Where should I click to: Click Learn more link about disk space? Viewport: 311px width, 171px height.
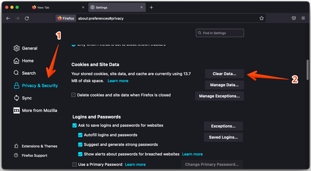[x=118, y=81]
